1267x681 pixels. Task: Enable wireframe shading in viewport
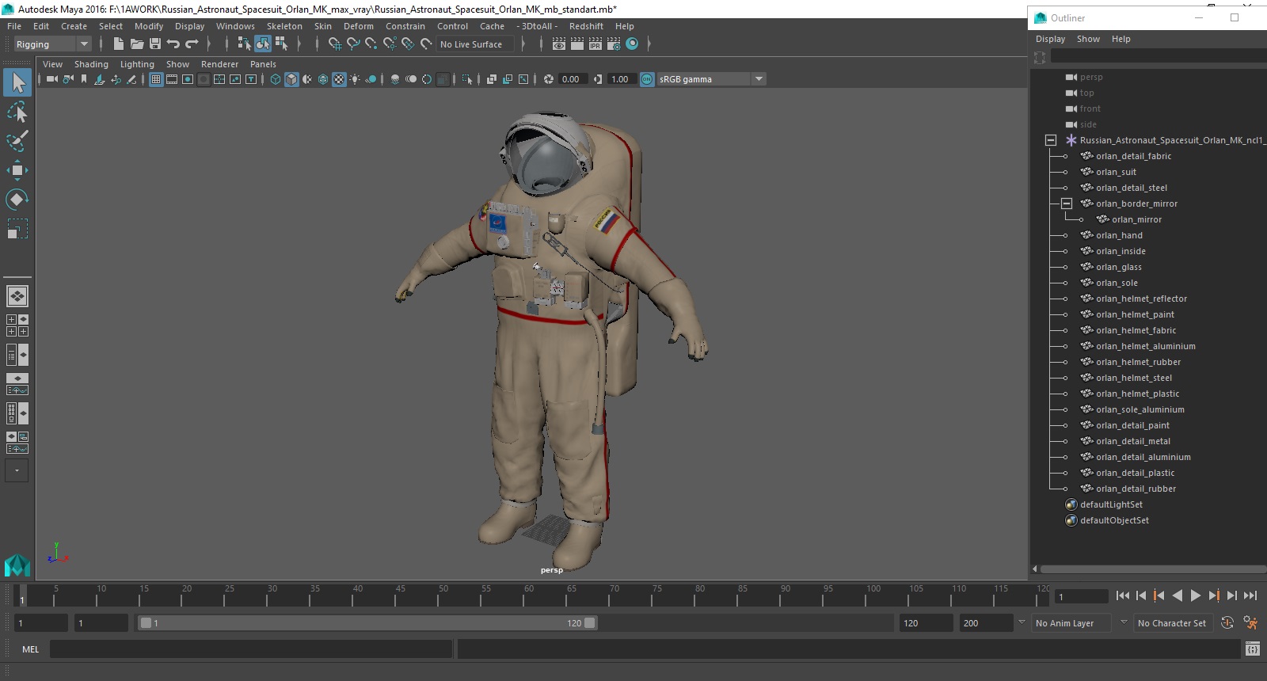coord(276,79)
